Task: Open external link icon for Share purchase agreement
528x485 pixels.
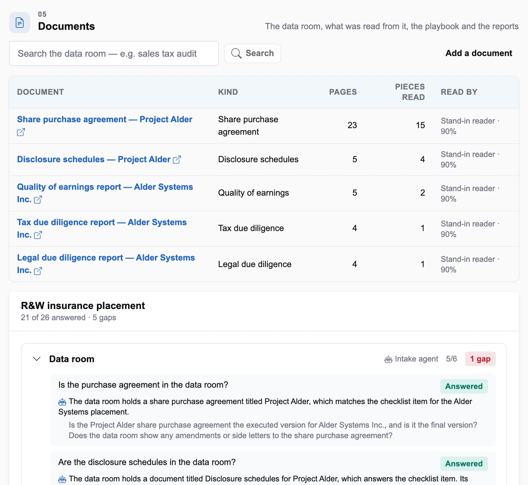Action: [21, 132]
